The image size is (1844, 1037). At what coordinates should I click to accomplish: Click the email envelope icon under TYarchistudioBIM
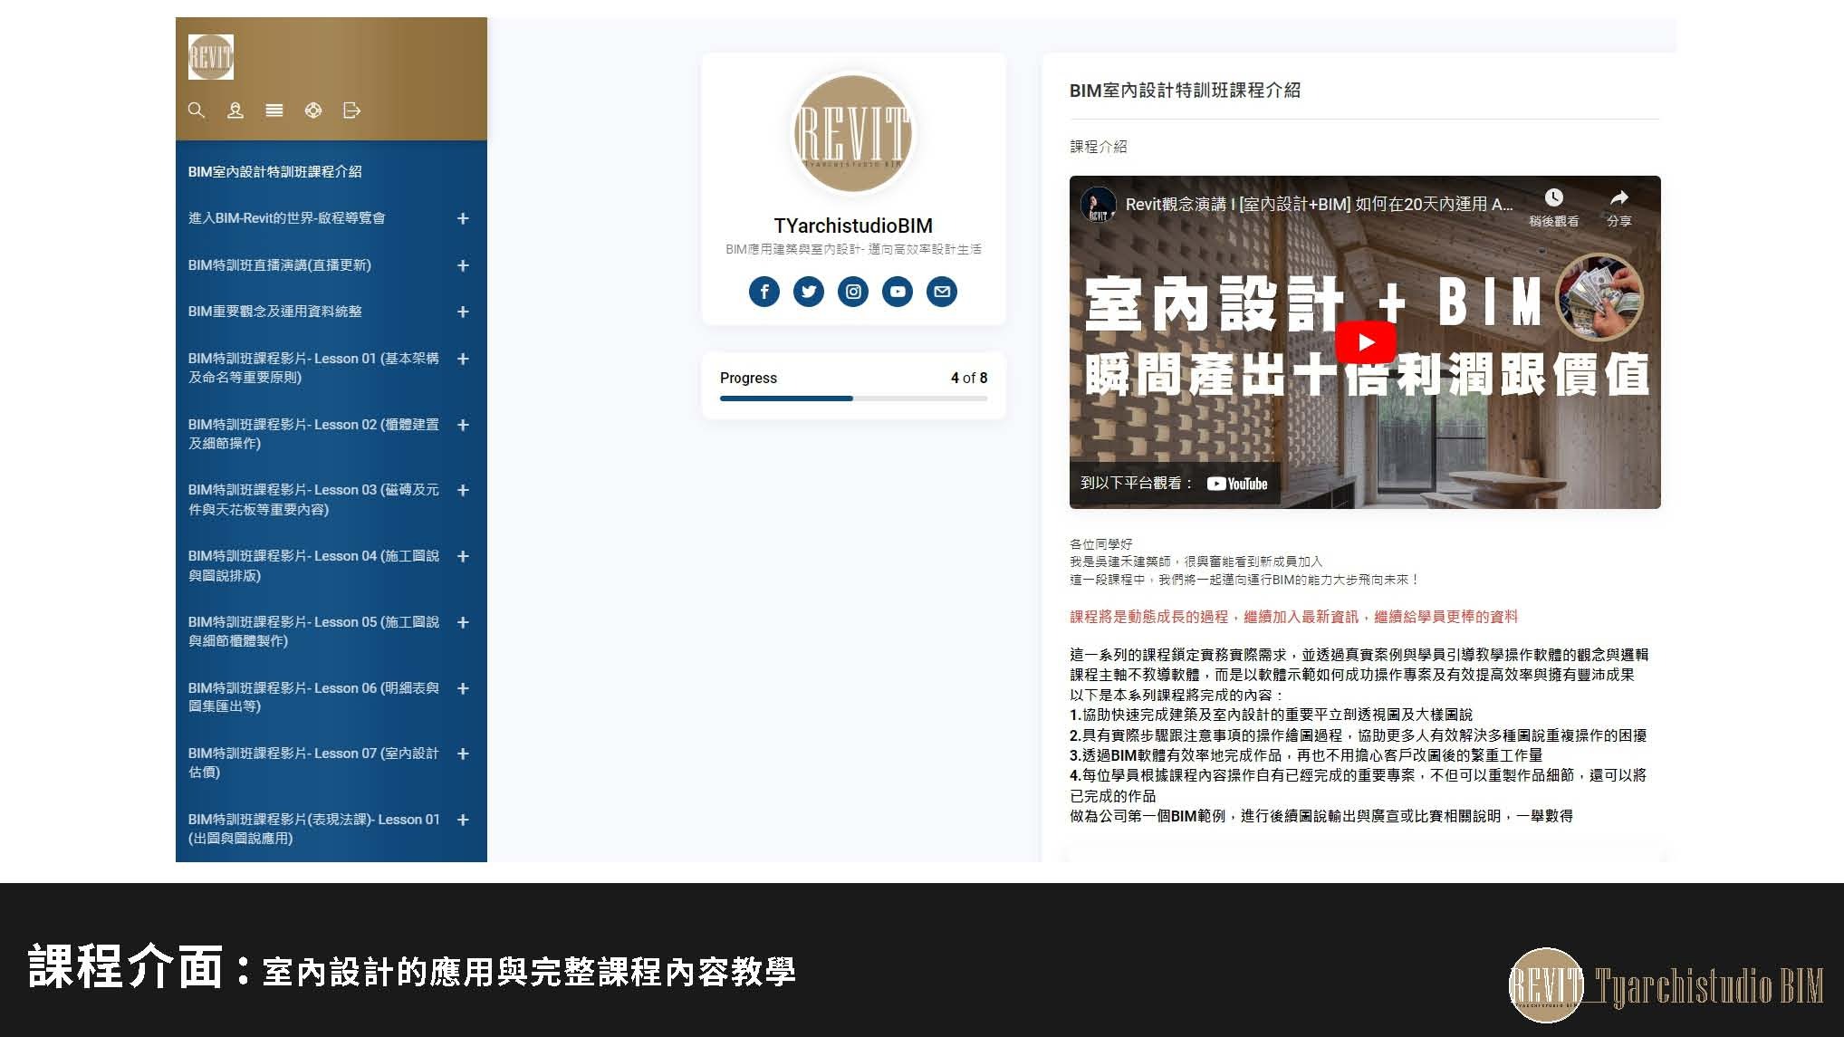(942, 292)
